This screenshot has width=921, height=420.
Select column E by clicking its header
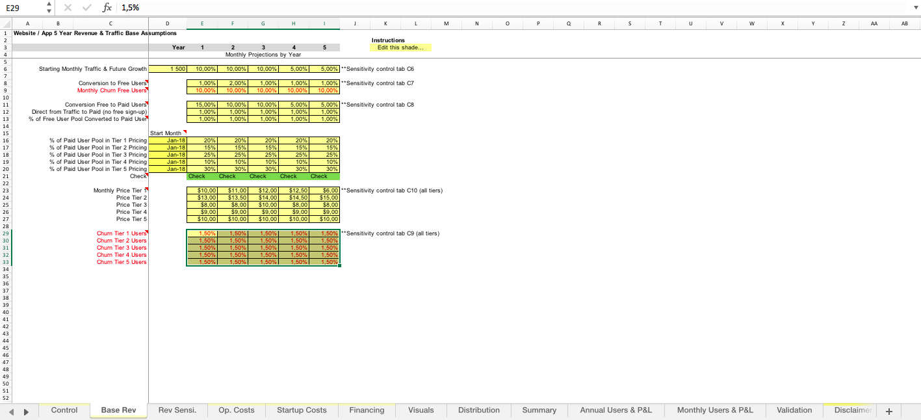point(201,23)
